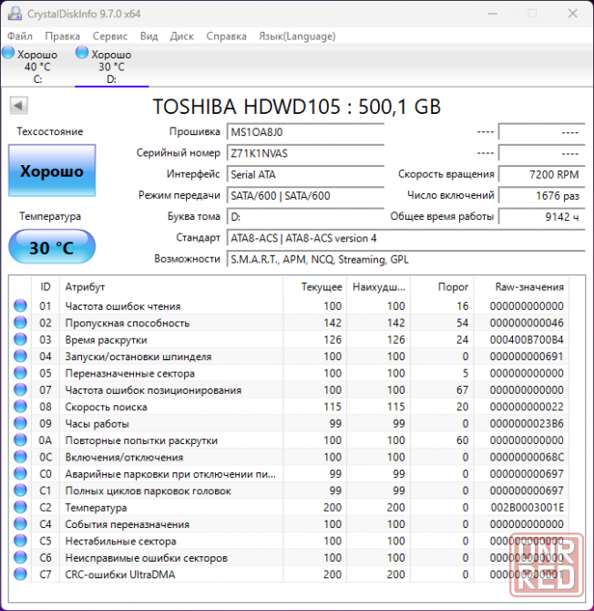Click status icon for 04 Запуски/остановки шпинделя
The image size is (594, 611).
point(20,357)
